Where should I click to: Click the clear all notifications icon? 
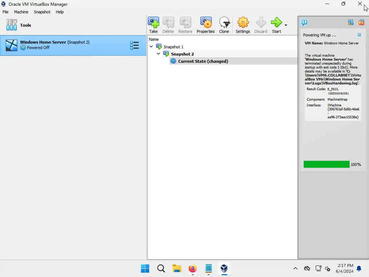click(361, 22)
